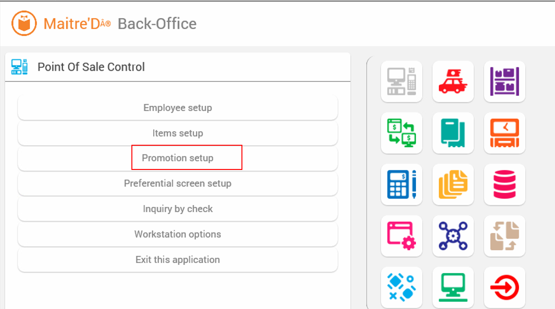Click the teal receipt journal icon
This screenshot has width=555, height=309.
(453, 133)
